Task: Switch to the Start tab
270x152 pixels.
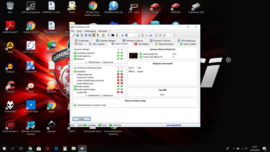Action: [78, 44]
